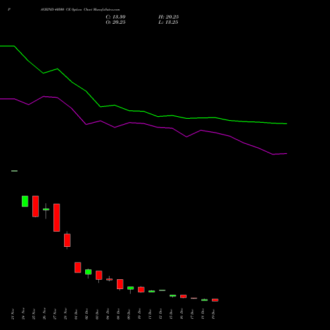Viewport: 330px width, 330px height.
Task: Click the low price value L: 13.25
Action: click(168, 22)
